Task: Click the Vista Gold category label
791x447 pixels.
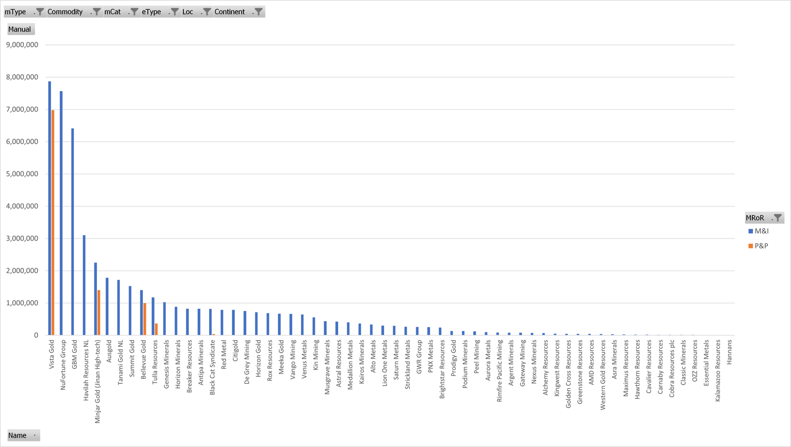Action: pos(52,354)
